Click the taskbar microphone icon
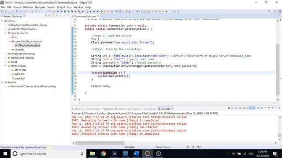The height and width of the screenshot is (158, 282). coord(82,154)
